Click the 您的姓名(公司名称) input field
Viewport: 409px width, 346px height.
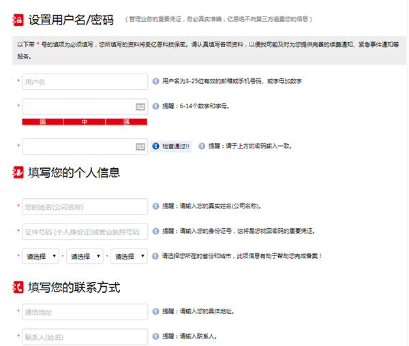(85, 206)
